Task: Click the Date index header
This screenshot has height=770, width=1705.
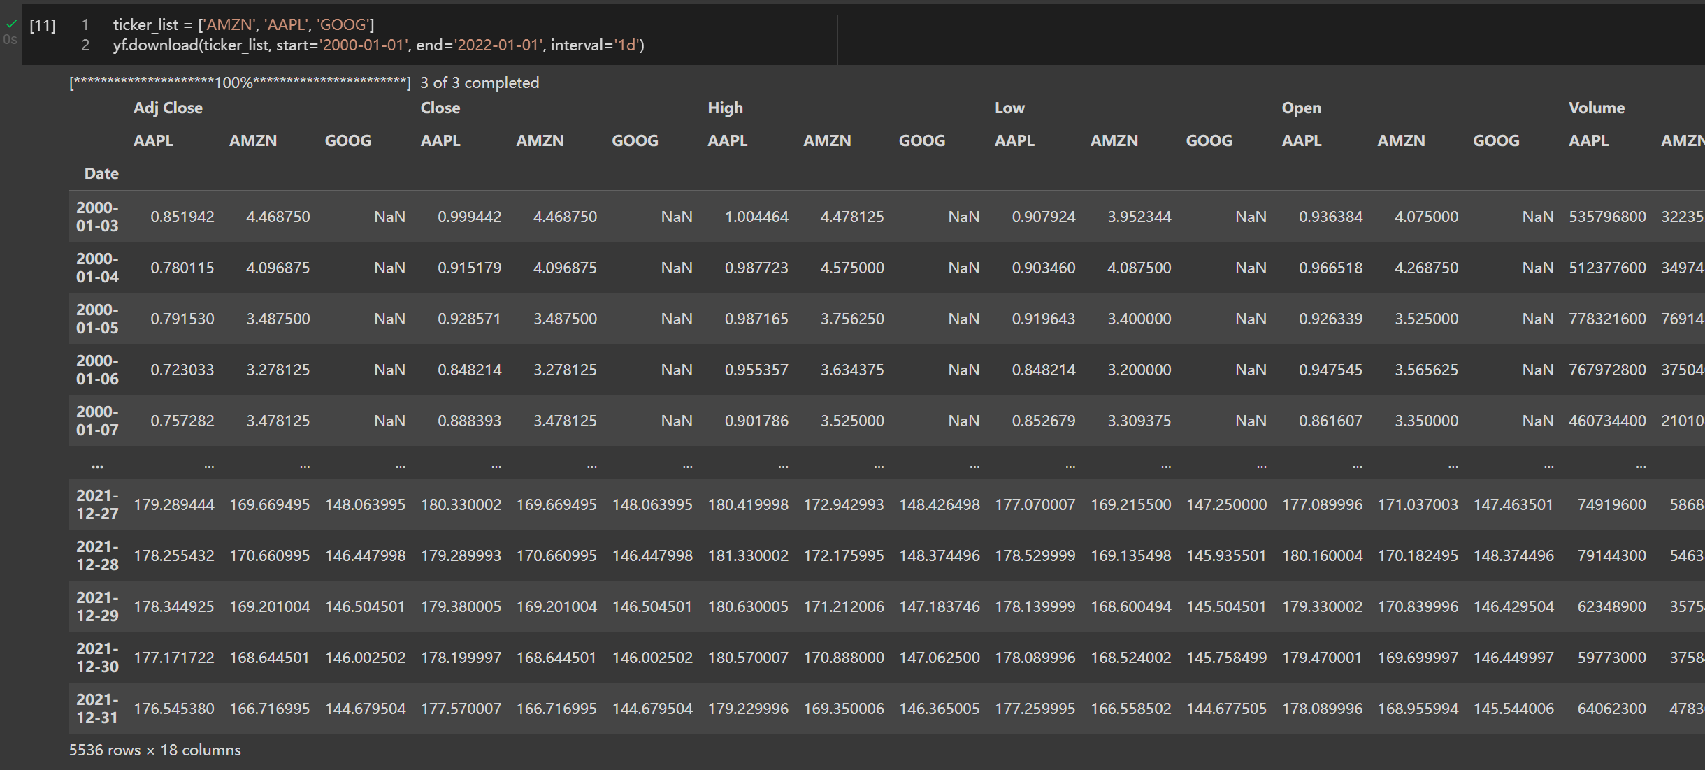Action: tap(101, 173)
